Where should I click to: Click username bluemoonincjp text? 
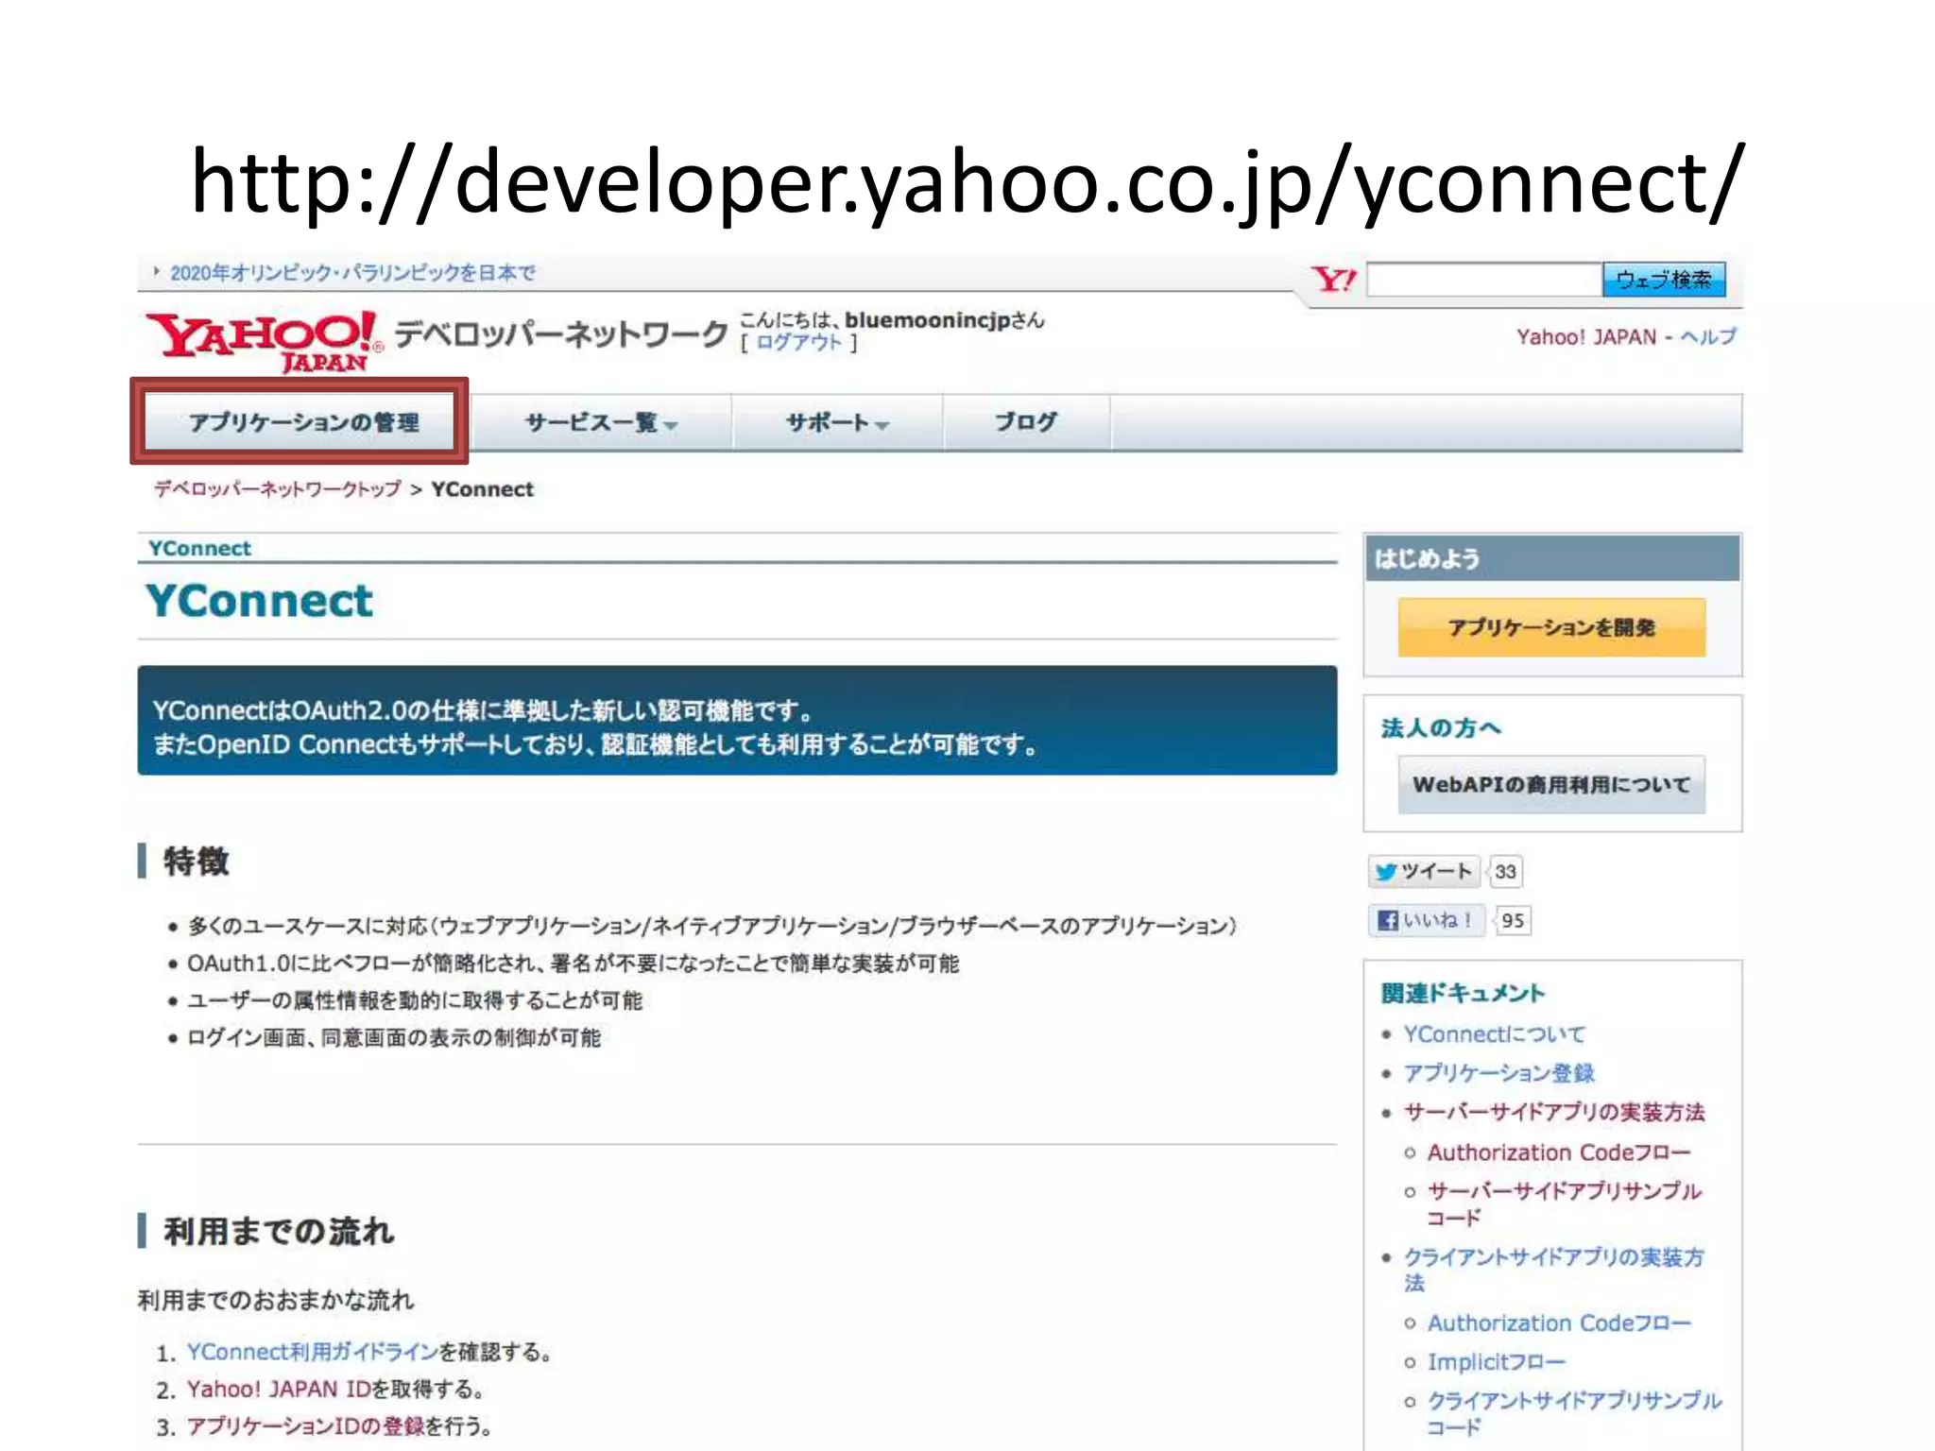click(x=927, y=320)
